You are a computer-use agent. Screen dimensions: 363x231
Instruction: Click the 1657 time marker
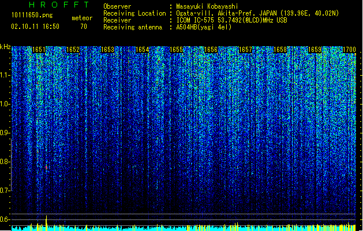click(x=245, y=50)
